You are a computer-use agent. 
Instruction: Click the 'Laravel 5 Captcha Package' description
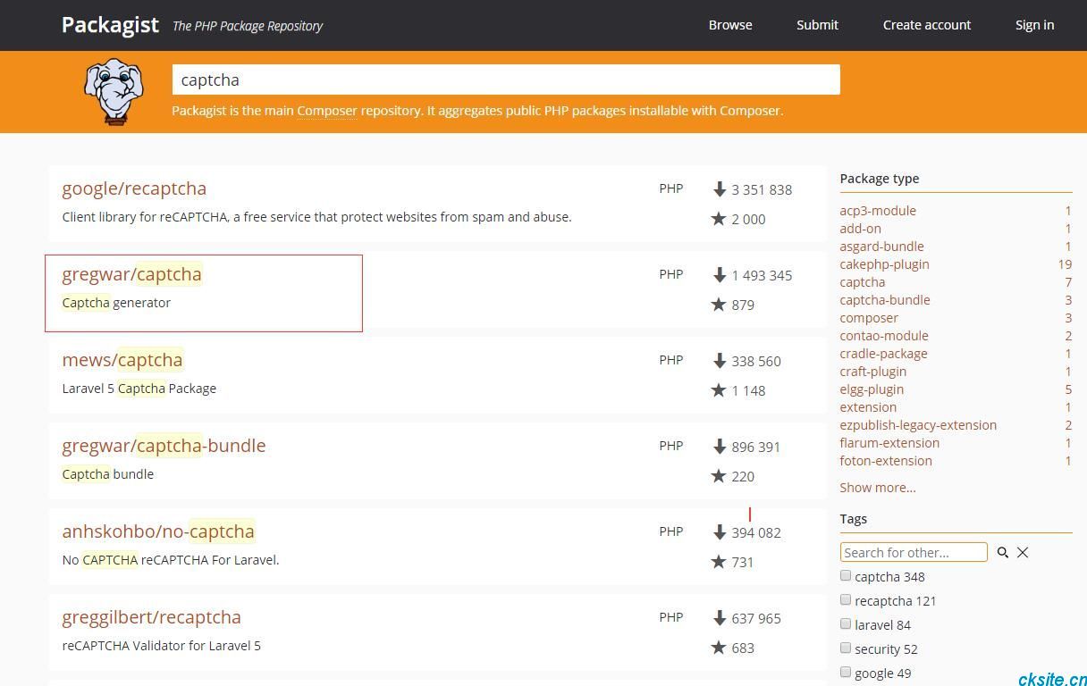139,389
